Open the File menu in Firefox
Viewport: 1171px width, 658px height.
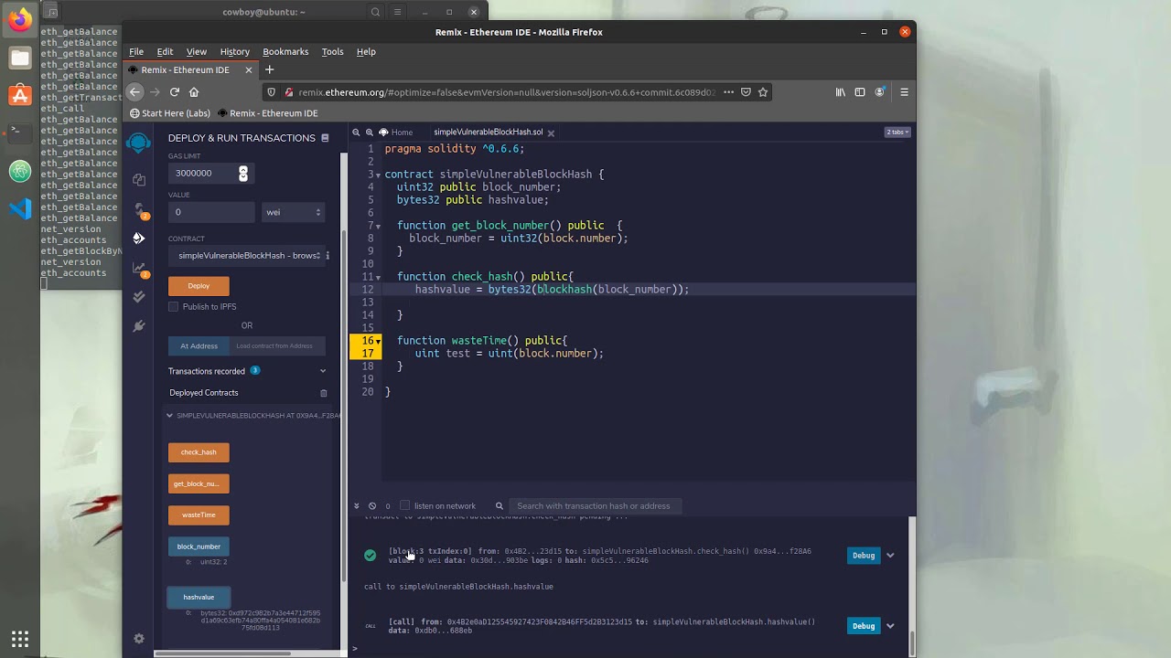point(136,52)
